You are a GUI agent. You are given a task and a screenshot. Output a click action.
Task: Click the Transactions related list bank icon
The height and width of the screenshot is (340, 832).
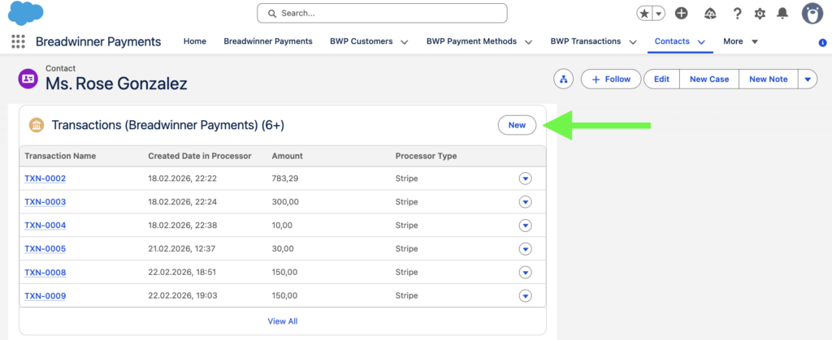point(37,126)
